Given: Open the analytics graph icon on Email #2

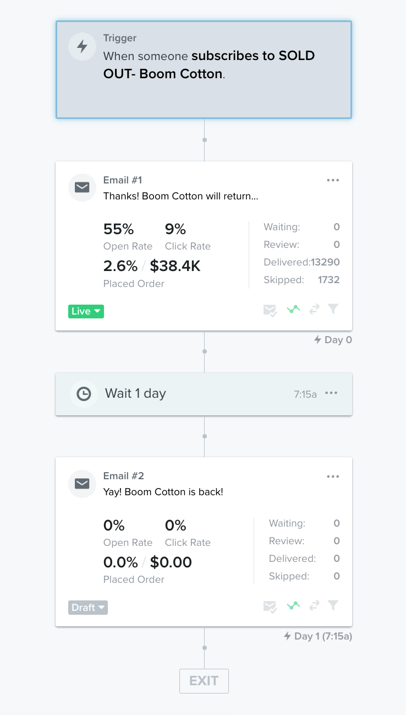Looking at the screenshot, I should (x=293, y=605).
